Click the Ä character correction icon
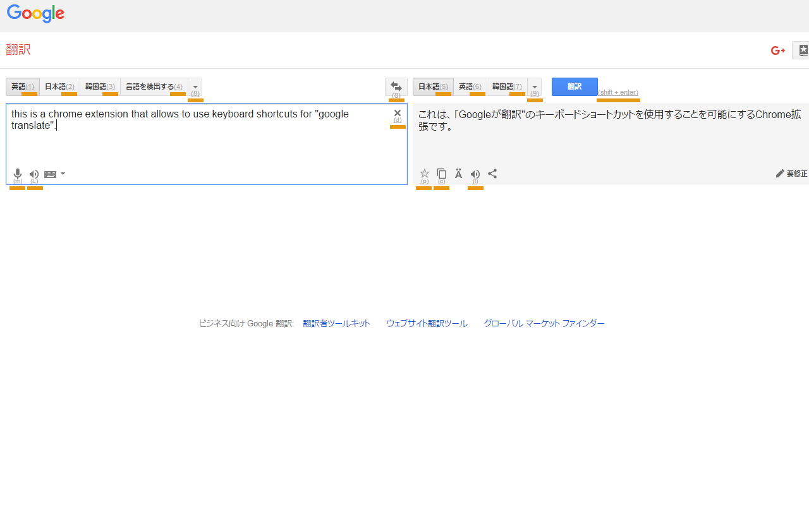Screen dimensions: 809x505 pyautogui.click(x=458, y=174)
